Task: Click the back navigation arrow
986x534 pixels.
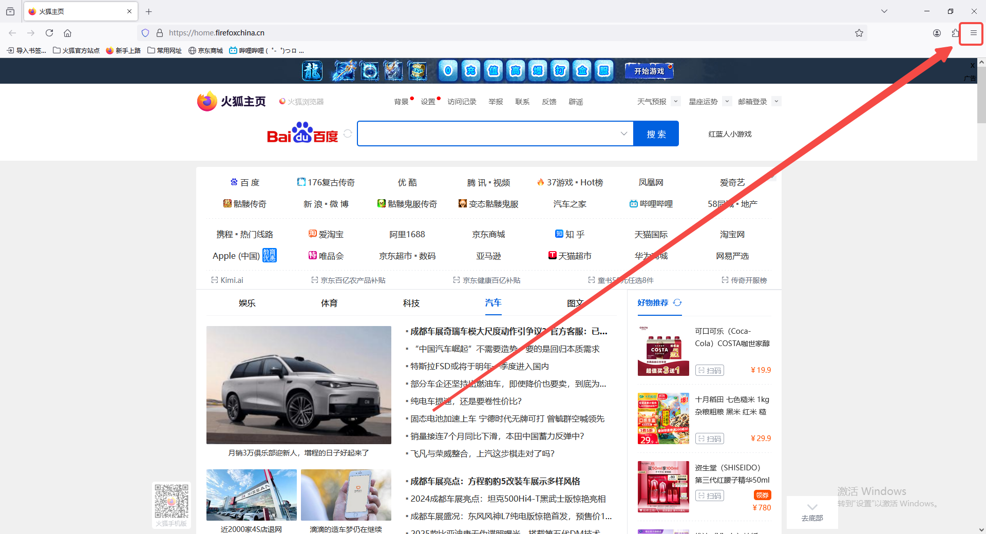Action: [12, 33]
